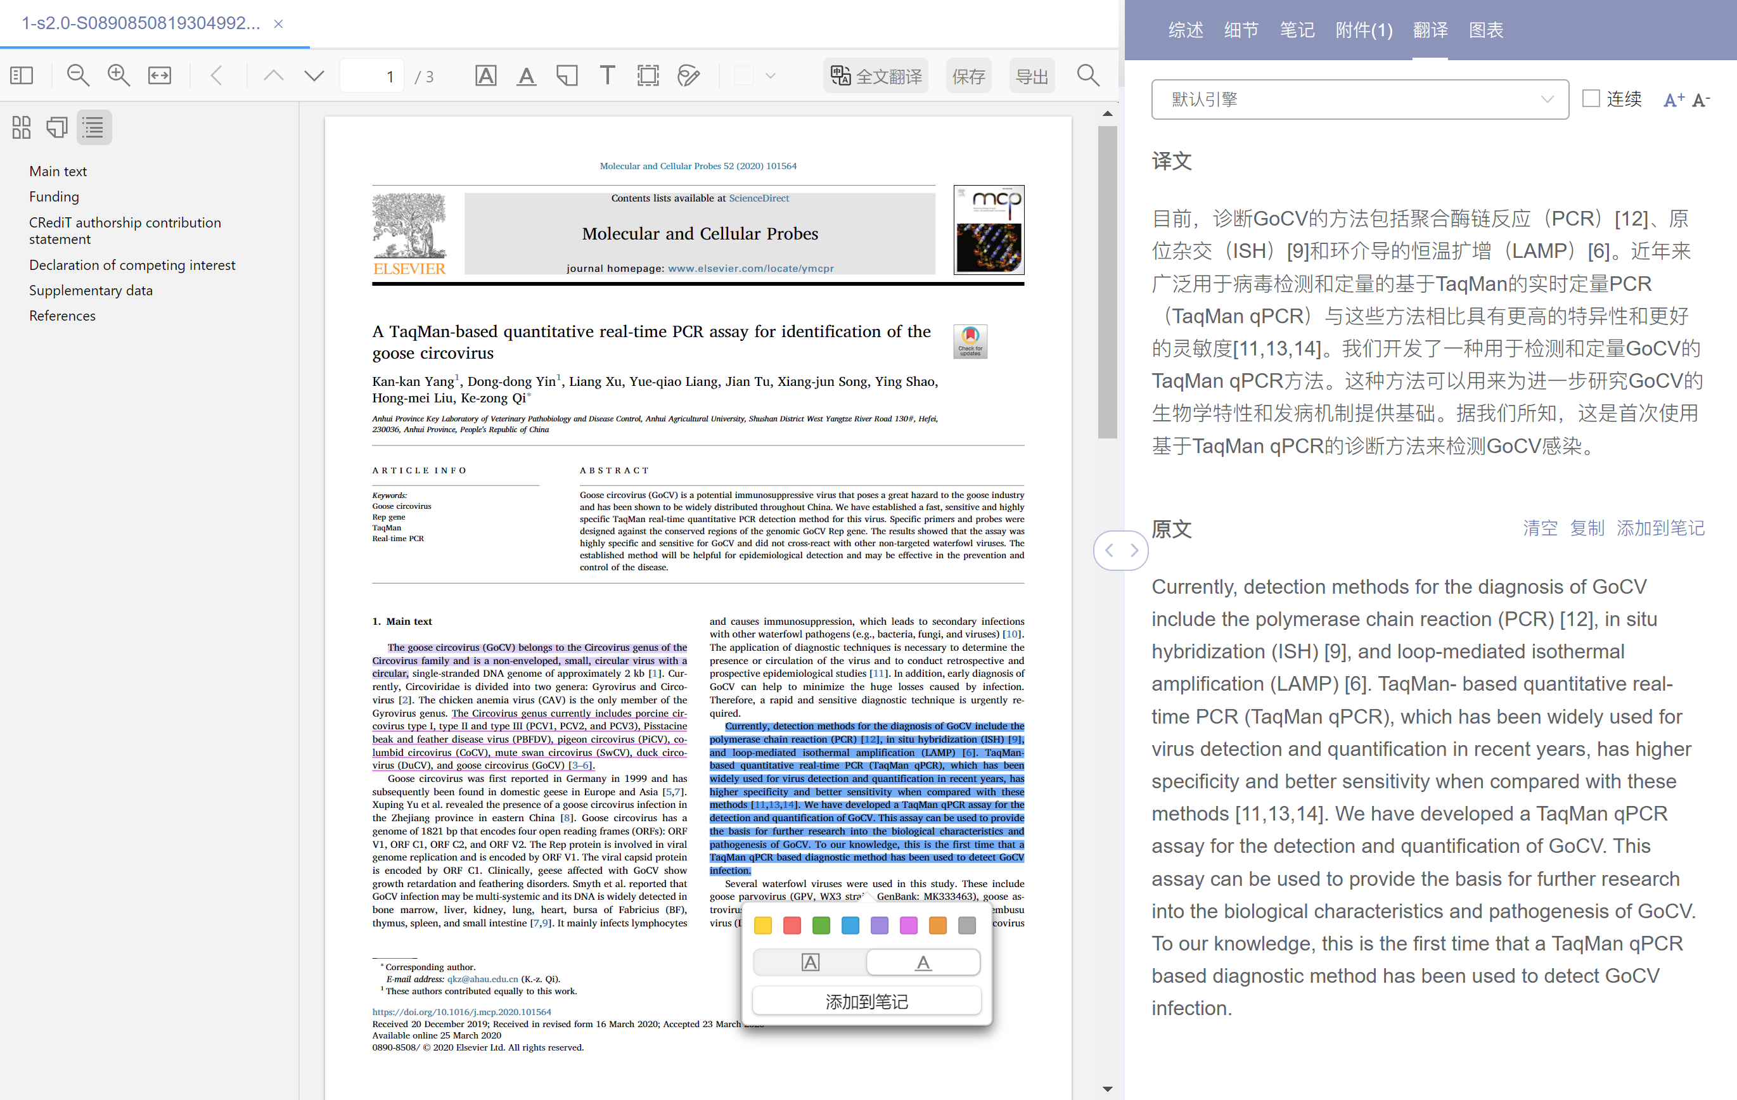Open the 默认引擎 engine dropdown
This screenshot has height=1100, width=1737.
[x=1360, y=99]
